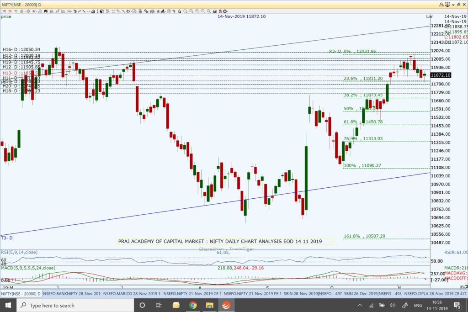Click the RSI(E,9,14,close) indicator label
Screen dimensions: 468x312
tap(19, 252)
